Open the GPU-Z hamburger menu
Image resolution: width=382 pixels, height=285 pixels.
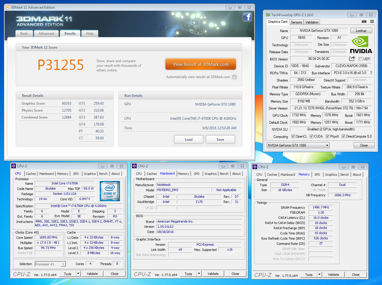372,22
